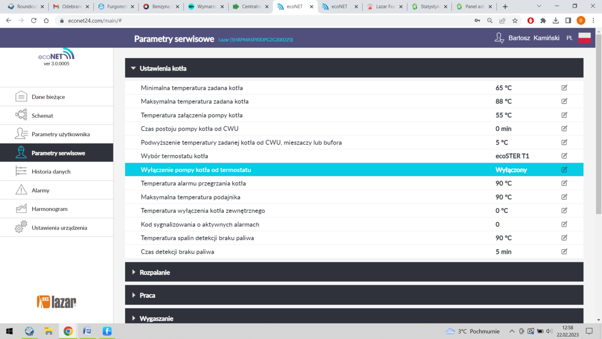
Task: Bookmark this page with star icon
Action: (x=515, y=21)
